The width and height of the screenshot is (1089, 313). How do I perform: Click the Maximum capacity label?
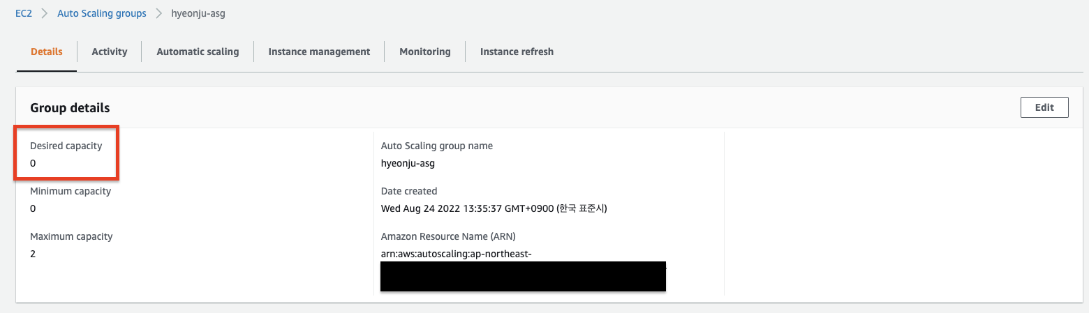coord(71,236)
